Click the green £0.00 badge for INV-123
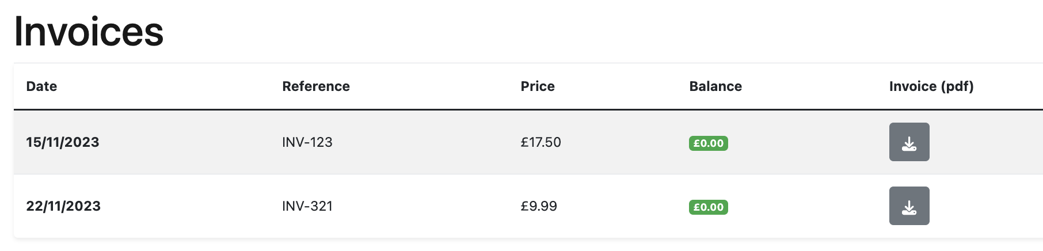The height and width of the screenshot is (251, 1043). pyautogui.click(x=708, y=143)
